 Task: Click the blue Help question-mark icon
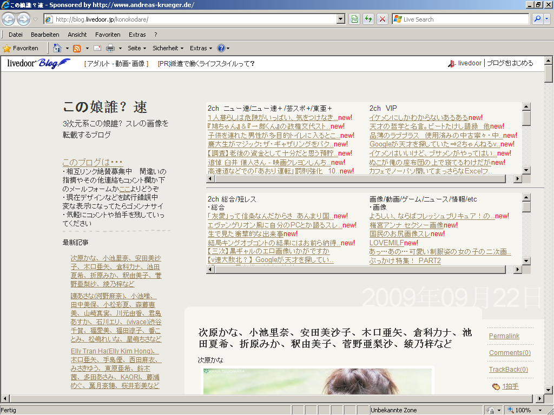[x=221, y=48]
